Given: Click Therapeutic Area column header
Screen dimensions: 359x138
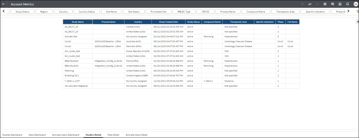Looking at the screenshot, I should [x=238, y=22].
